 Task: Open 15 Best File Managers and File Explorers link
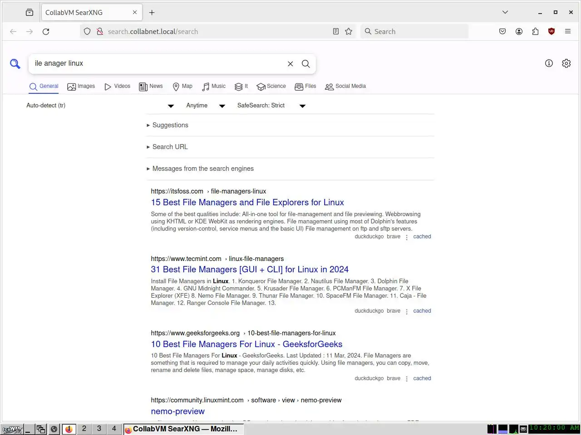247,202
